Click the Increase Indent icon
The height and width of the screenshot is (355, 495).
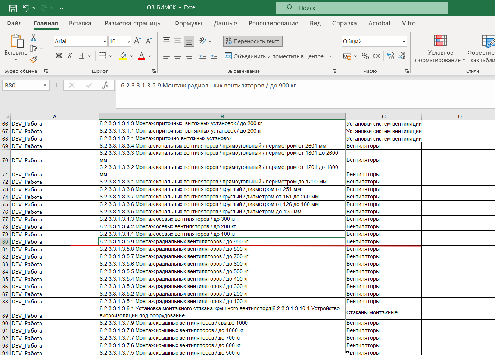click(214, 56)
